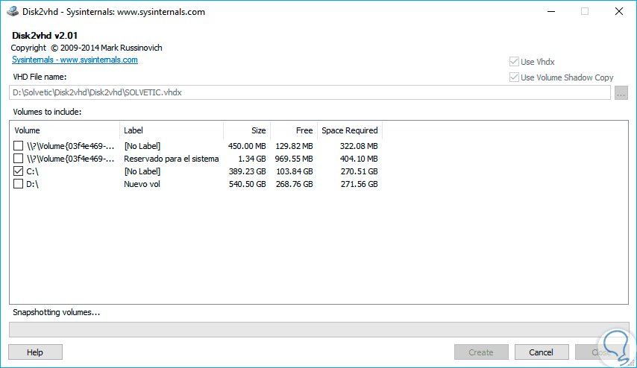
Task: Click the '540.50 GB' size value
Action: click(x=247, y=184)
